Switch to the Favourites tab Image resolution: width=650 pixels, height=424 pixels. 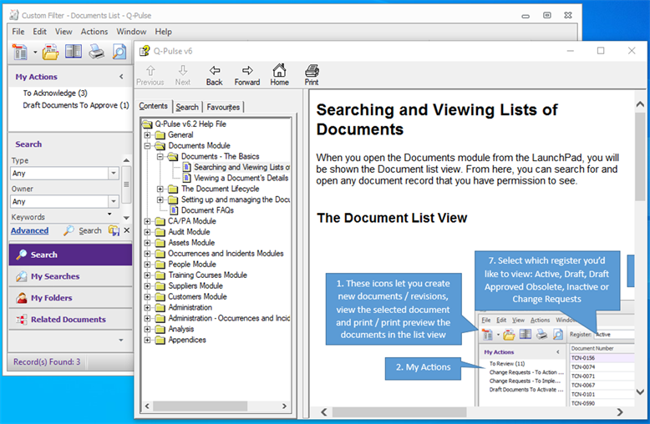(223, 107)
